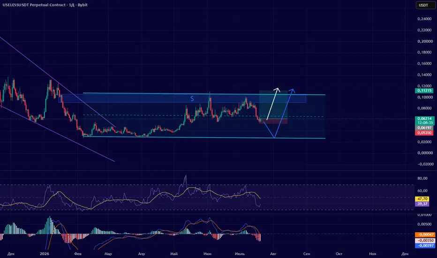Click the 0,24000 price axis label
Viewport: 437px width, 258px height.
425,19
